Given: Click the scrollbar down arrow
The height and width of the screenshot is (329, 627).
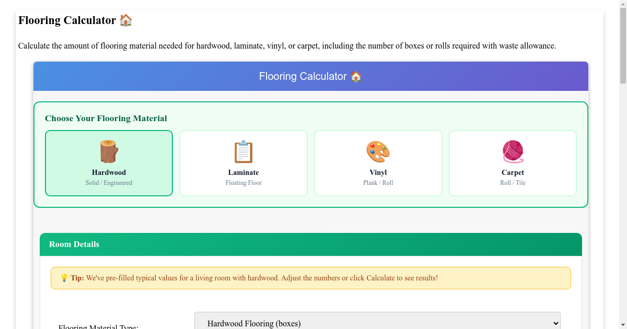Looking at the screenshot, I should (x=622, y=324).
